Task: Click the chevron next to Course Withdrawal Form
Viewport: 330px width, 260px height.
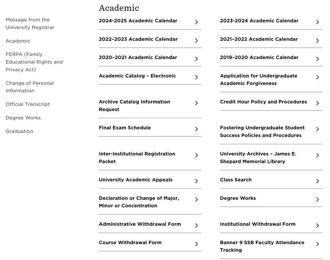Action: tap(196, 244)
